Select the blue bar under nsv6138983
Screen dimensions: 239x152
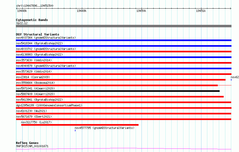coord(124,57)
